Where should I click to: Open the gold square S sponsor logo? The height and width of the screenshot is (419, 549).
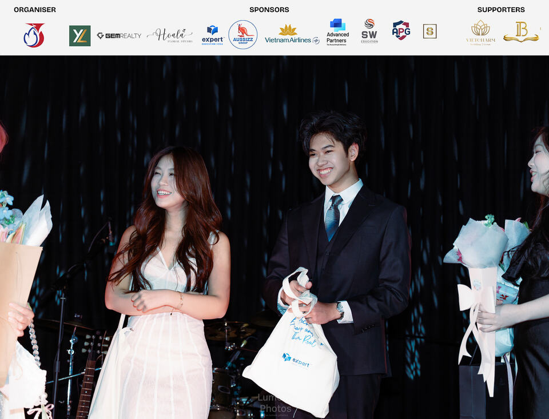pos(429,31)
